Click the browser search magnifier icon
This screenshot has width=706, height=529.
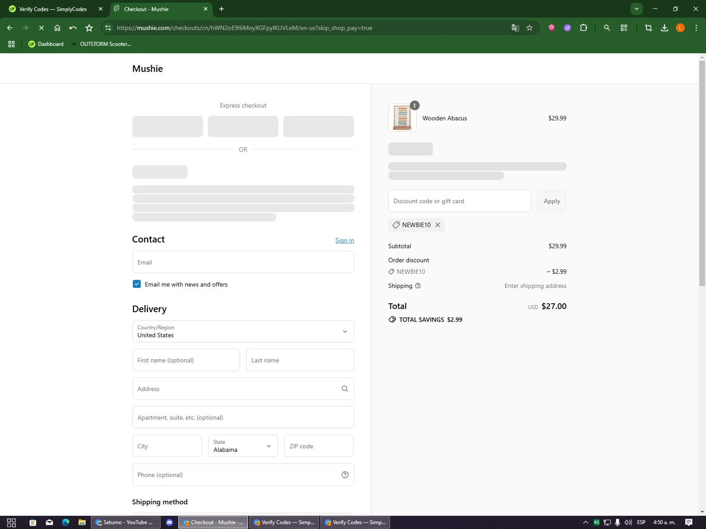607,28
